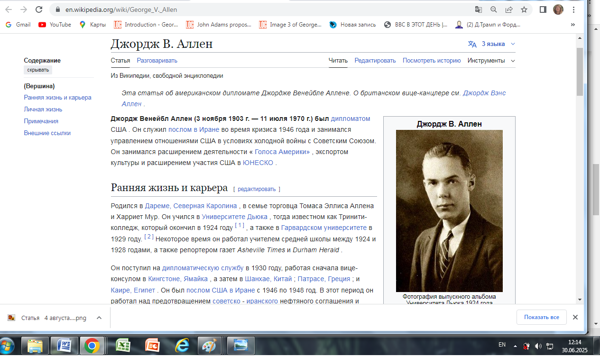Open the Gmail bookmark
Image resolution: width=600 pixels, height=357 pixels.
(x=18, y=25)
